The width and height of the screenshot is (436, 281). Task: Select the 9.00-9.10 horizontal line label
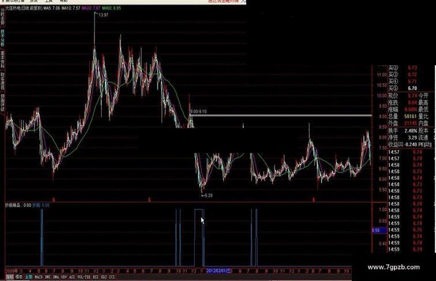(x=198, y=111)
